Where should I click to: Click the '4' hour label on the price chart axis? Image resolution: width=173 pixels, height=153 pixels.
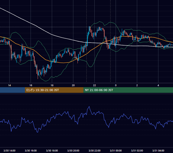[158, 85]
